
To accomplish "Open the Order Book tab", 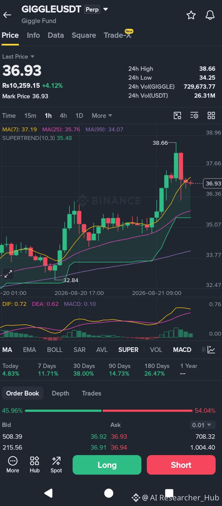I will (23, 393).
